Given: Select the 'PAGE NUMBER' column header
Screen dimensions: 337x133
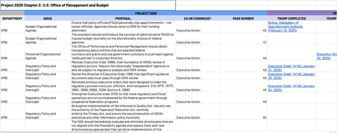Looking at the screenshot, I should (x=243, y=18).
